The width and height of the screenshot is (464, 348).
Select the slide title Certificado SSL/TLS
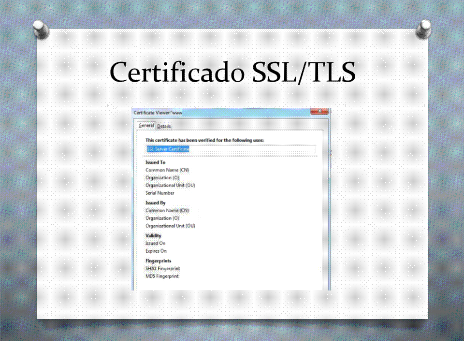point(232,73)
